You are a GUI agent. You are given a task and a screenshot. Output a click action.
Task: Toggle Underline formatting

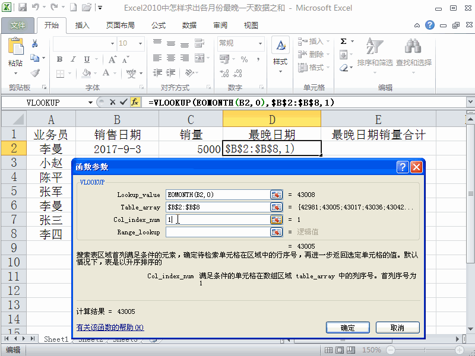(x=87, y=59)
